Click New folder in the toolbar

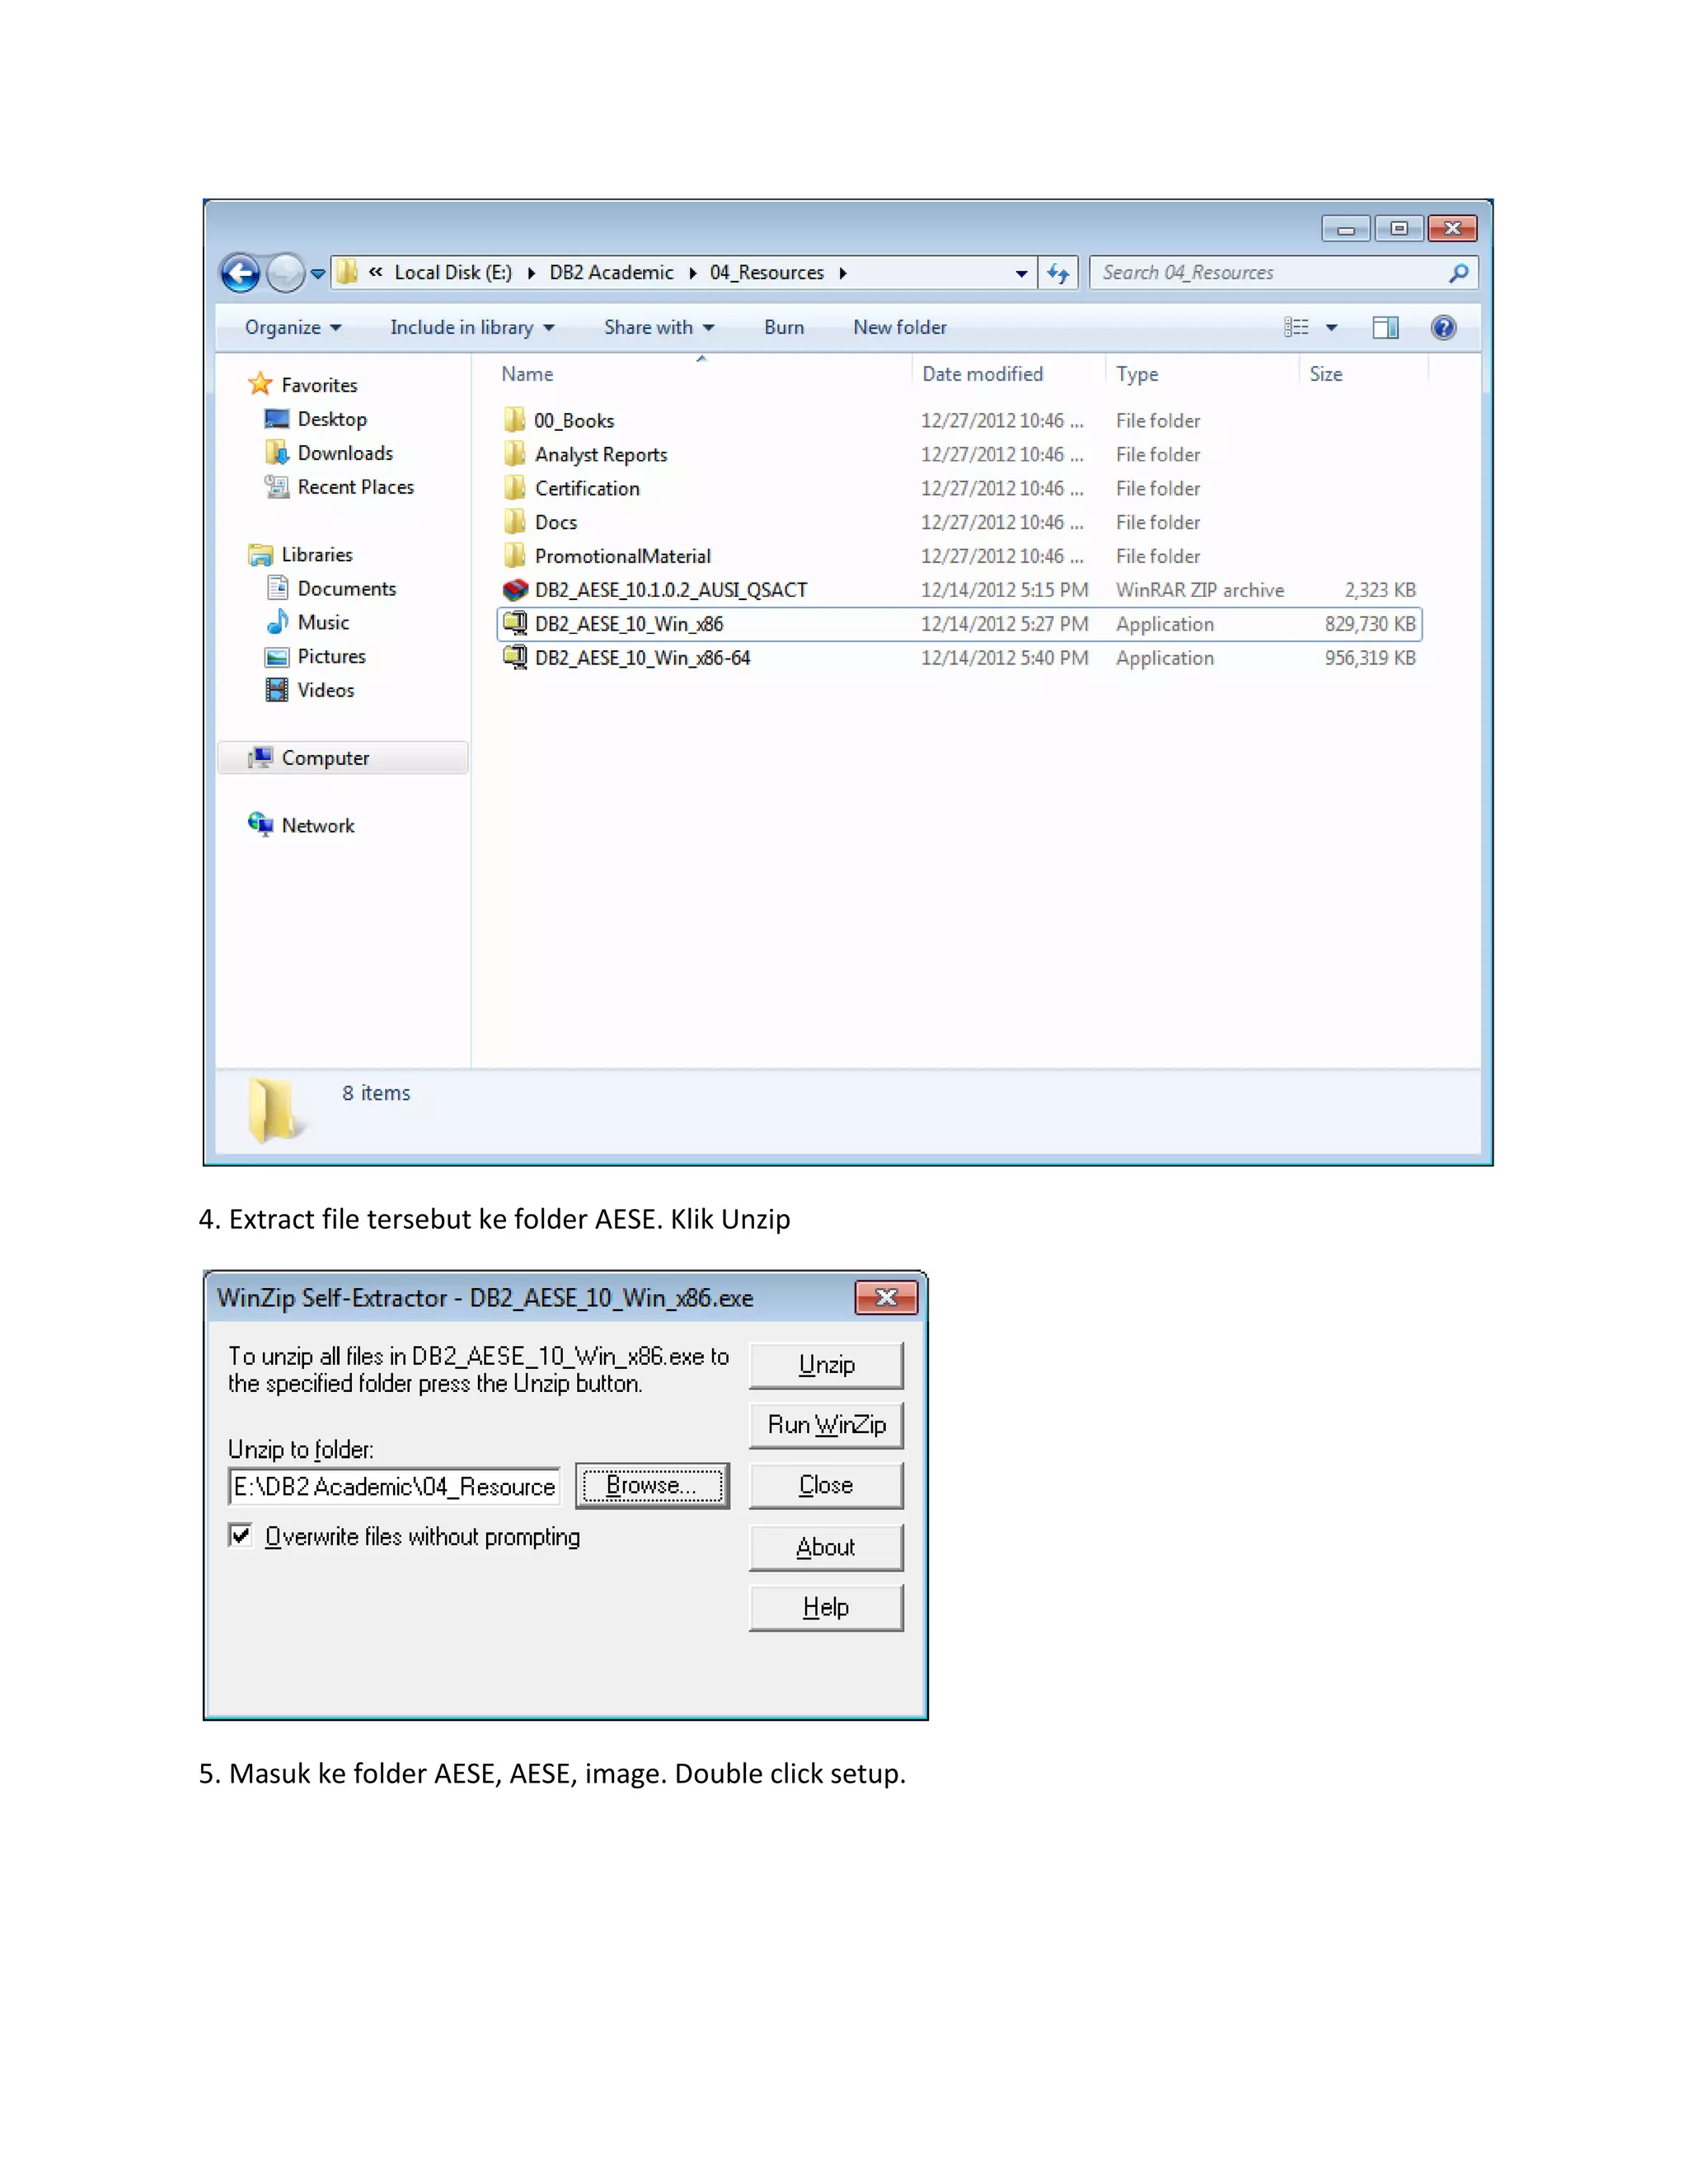tap(899, 328)
